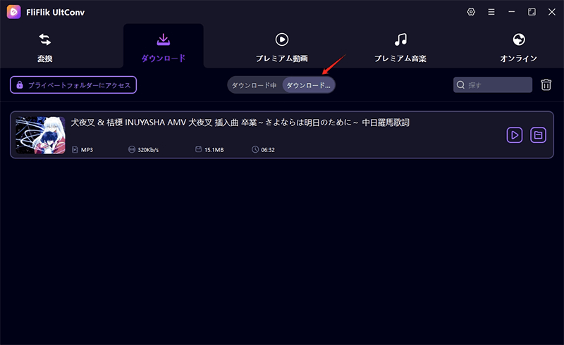The height and width of the screenshot is (345, 564).
Task: Open the settings gear in title bar
Action: [x=471, y=12]
